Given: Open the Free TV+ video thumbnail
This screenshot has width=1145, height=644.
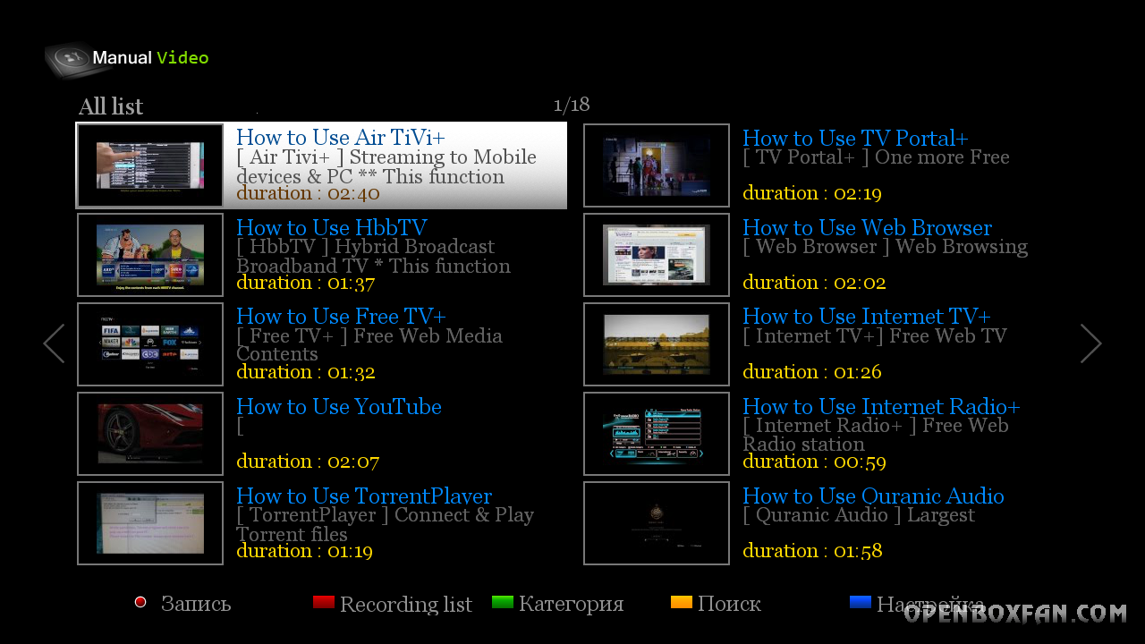Looking at the screenshot, I should [x=150, y=344].
